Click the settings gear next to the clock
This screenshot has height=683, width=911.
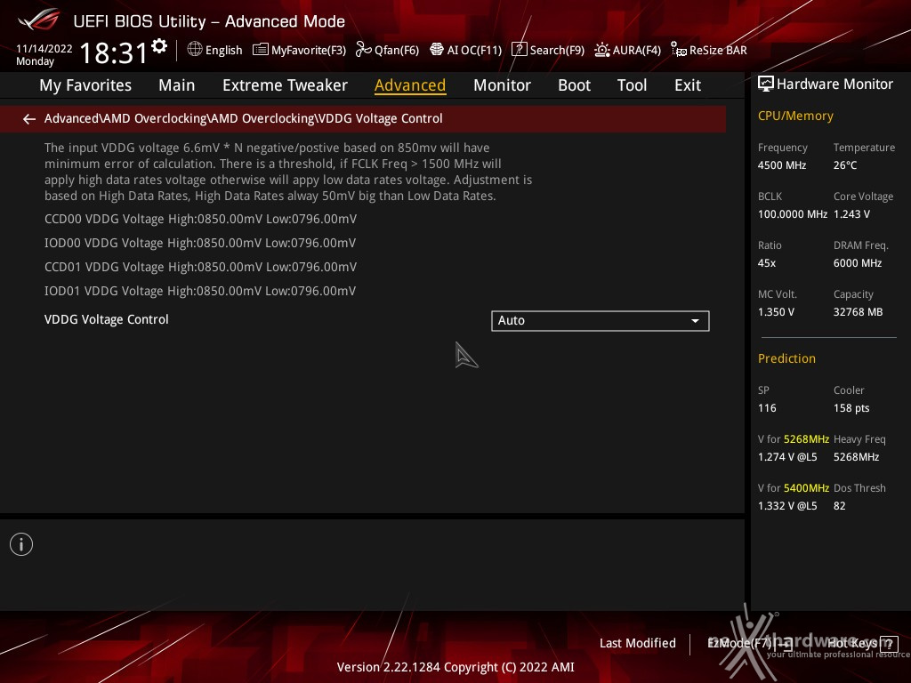pyautogui.click(x=159, y=46)
